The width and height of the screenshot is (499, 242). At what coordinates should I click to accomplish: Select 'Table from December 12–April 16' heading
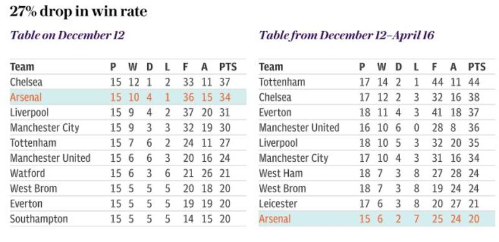[x=347, y=35]
